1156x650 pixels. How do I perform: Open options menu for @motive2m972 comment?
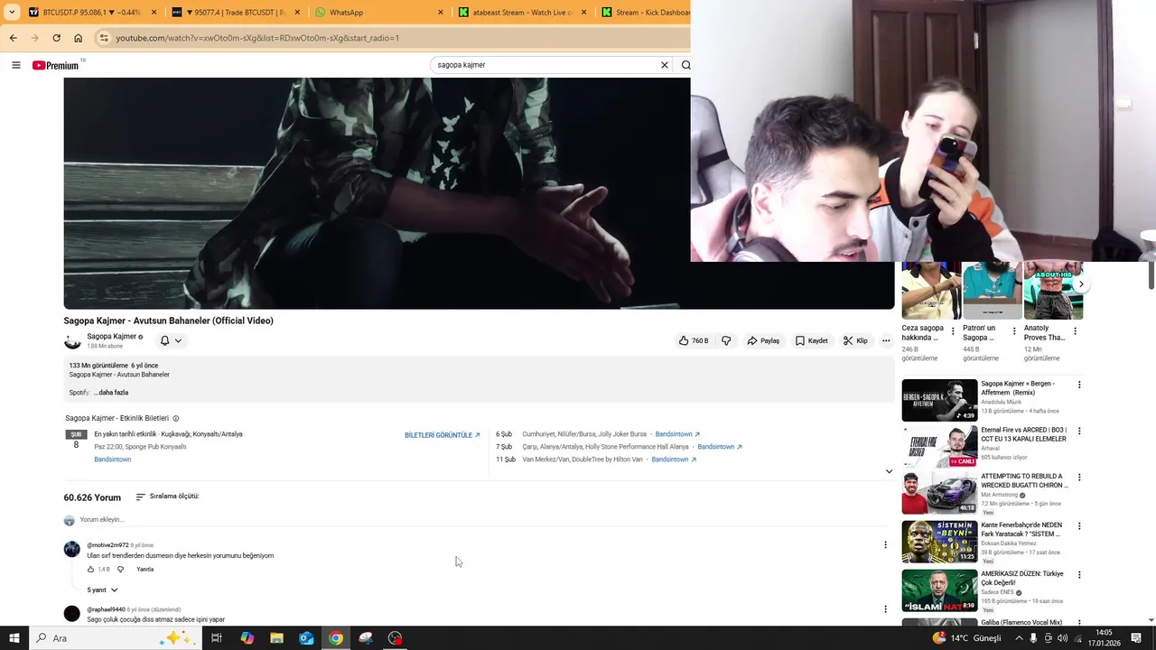click(x=885, y=544)
